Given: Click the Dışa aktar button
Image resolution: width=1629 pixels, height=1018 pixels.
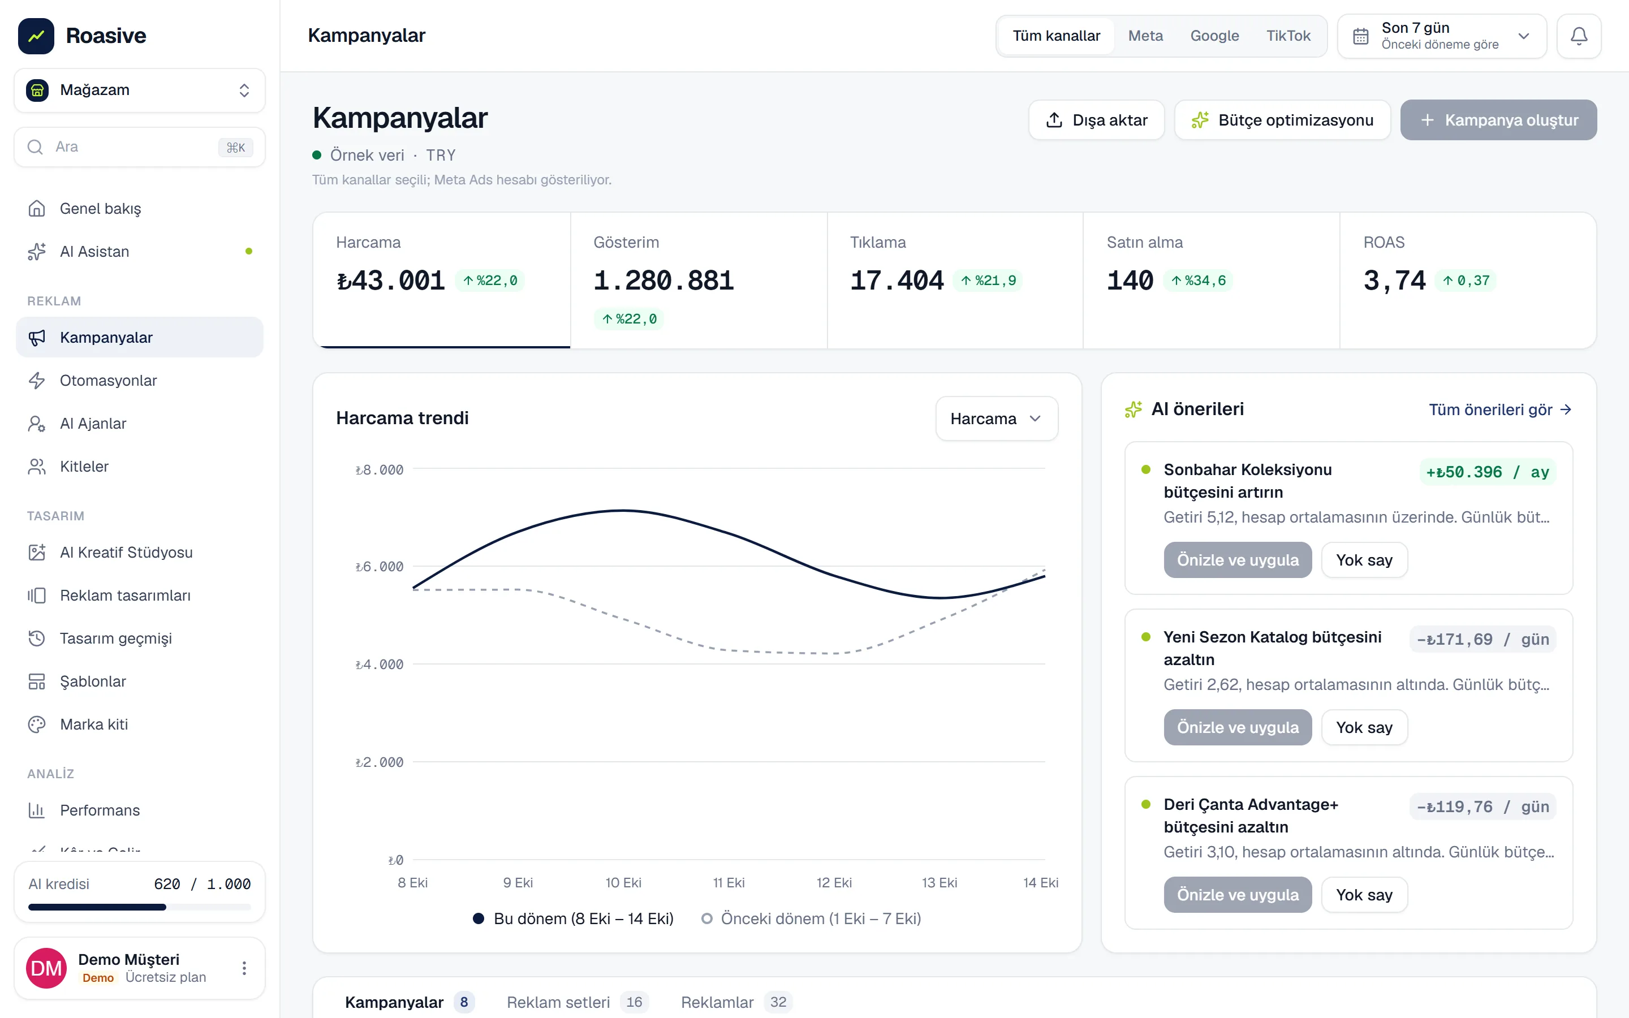Looking at the screenshot, I should [x=1097, y=120].
